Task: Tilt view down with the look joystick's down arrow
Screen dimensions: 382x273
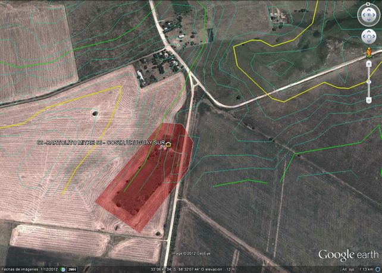Action: click(x=368, y=20)
